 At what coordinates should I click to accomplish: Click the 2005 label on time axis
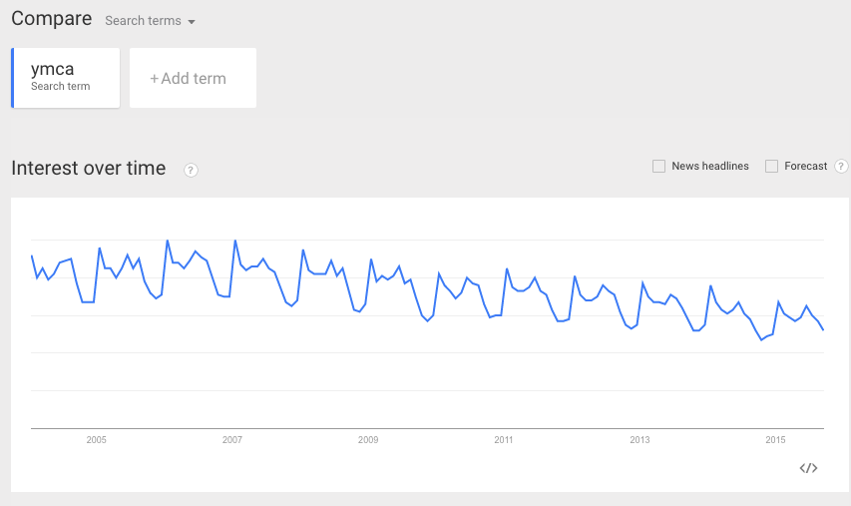(96, 440)
